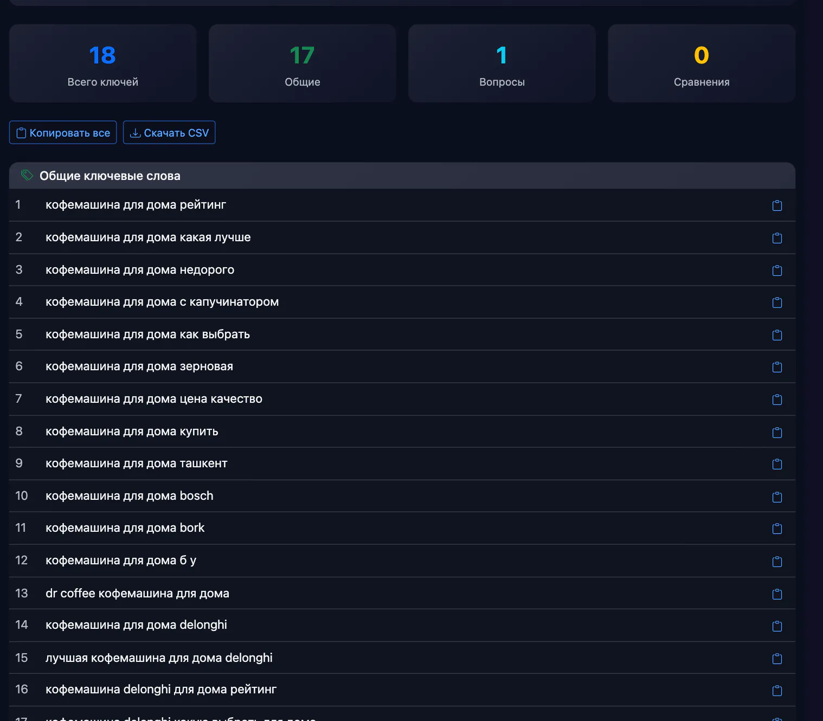Copy the 'кофемашина для дома зерновая' keyword icon

click(x=777, y=367)
